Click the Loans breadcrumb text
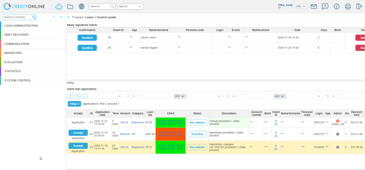Image resolution: width=365 pixels, height=170 pixels. 89,17
